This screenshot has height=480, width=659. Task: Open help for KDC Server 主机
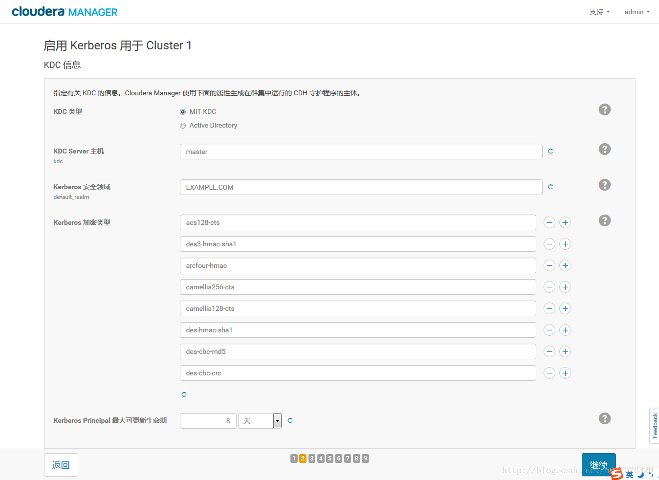tap(605, 149)
